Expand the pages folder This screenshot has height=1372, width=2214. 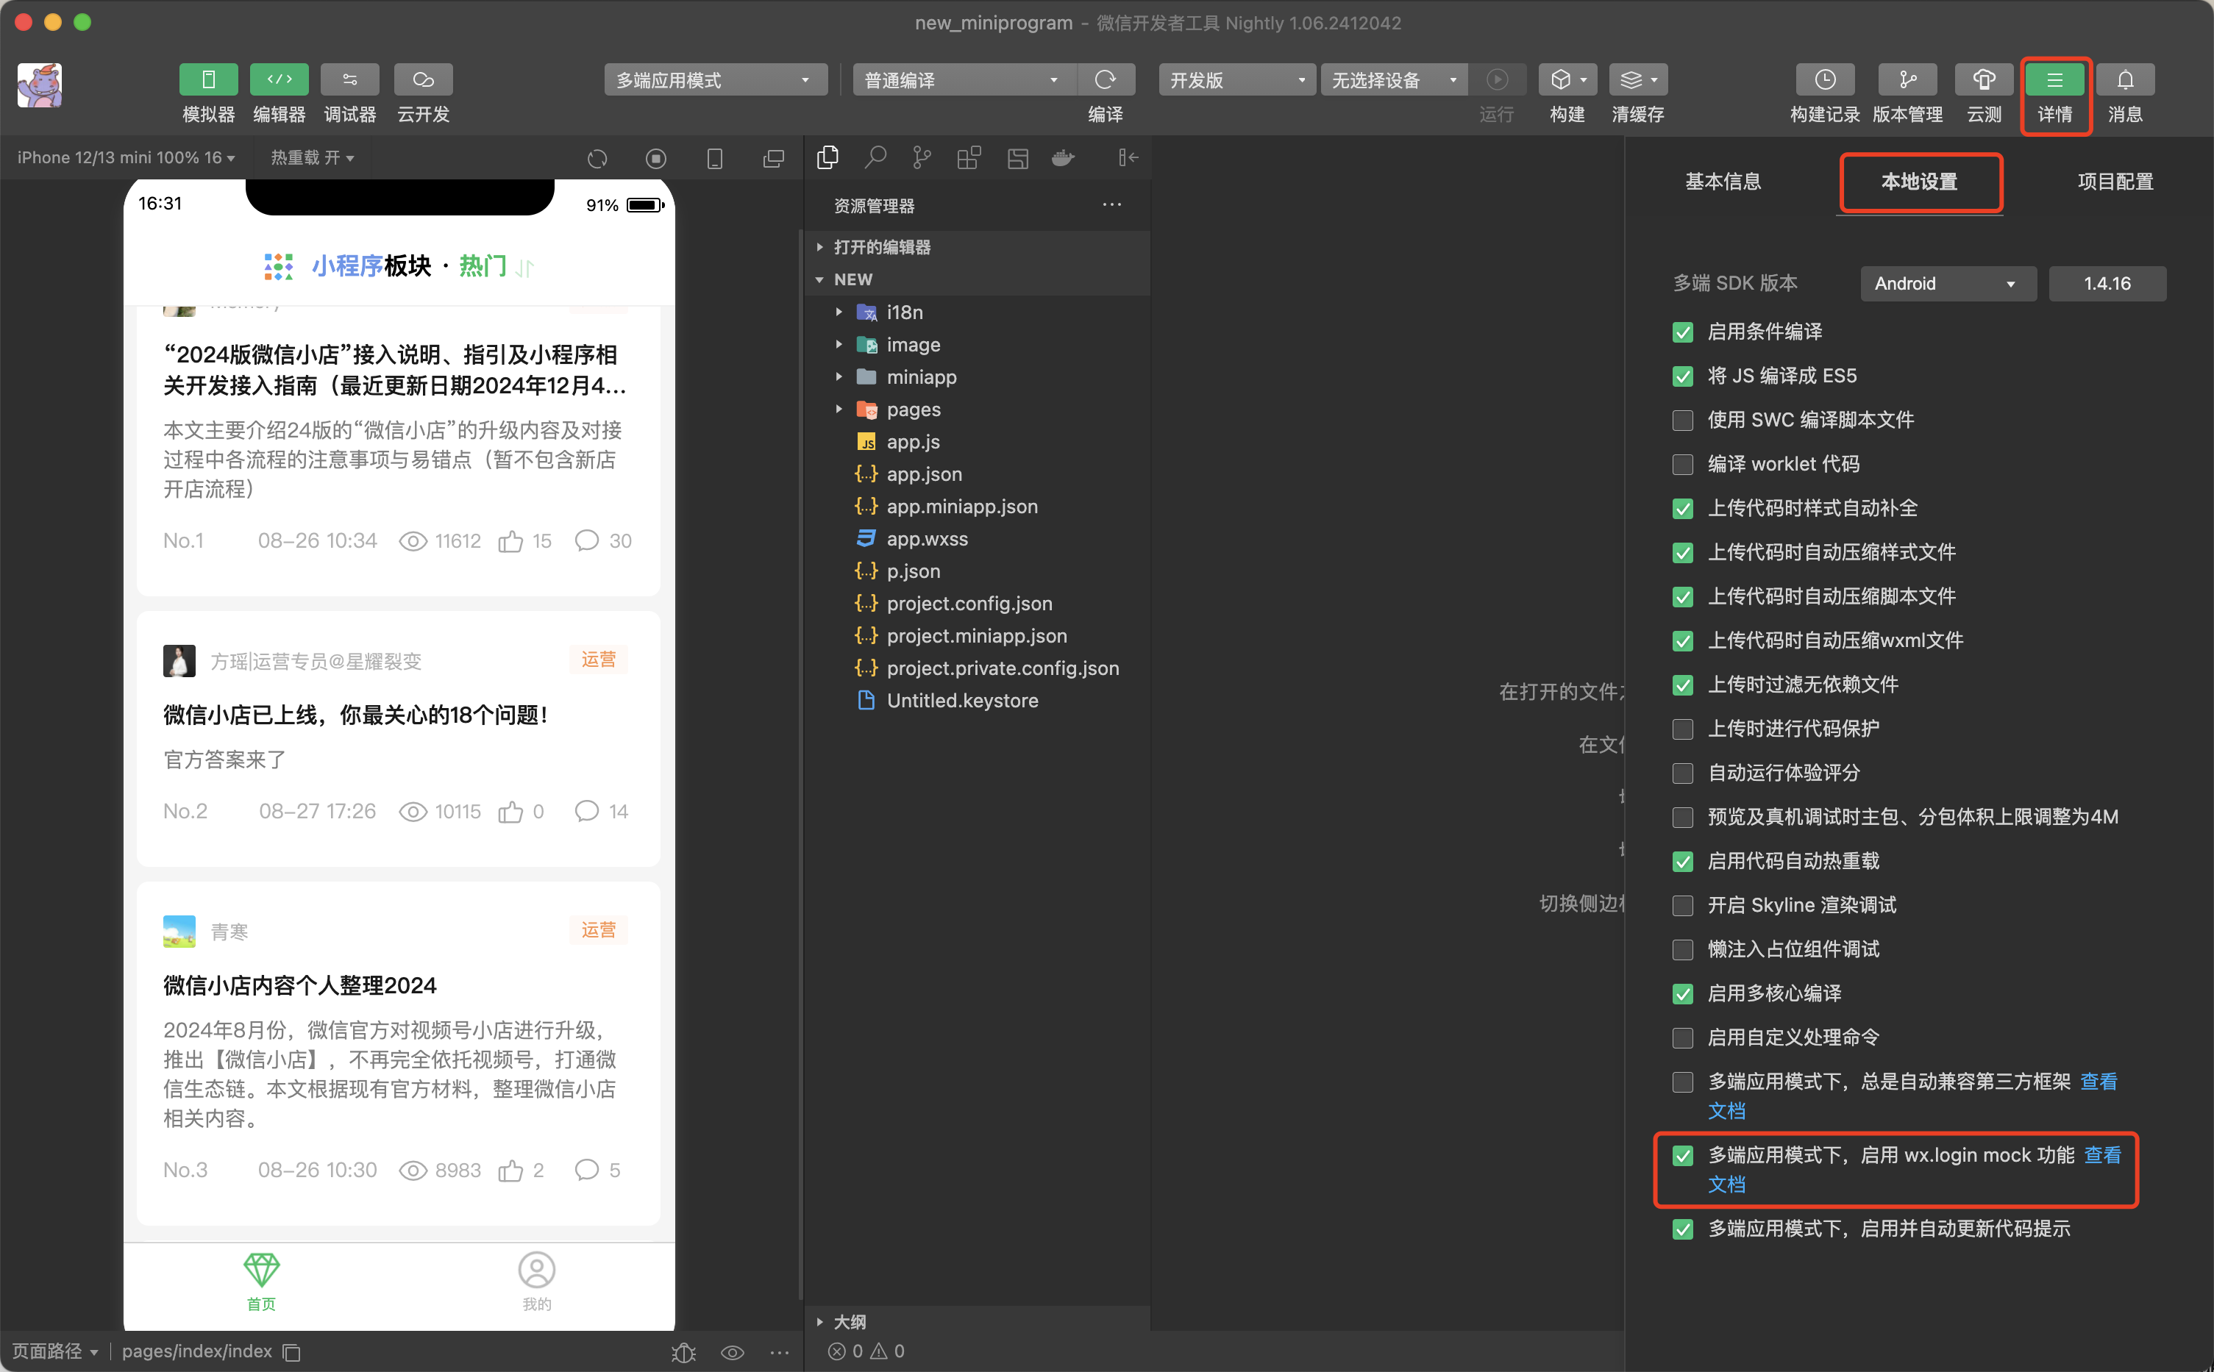tap(978, 410)
